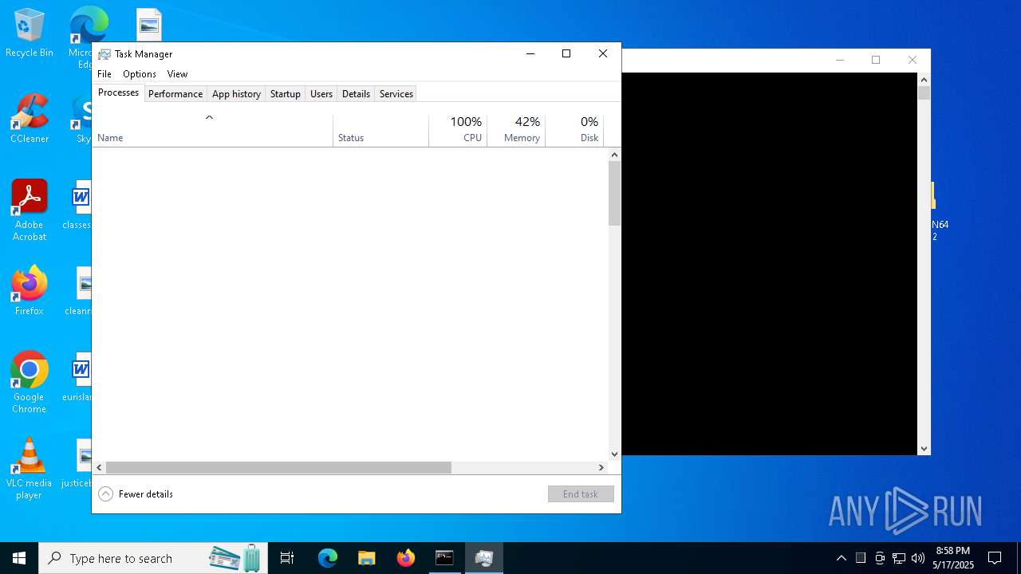Click Task Manager scroll right arrow
The height and width of the screenshot is (574, 1021).
[601, 468]
